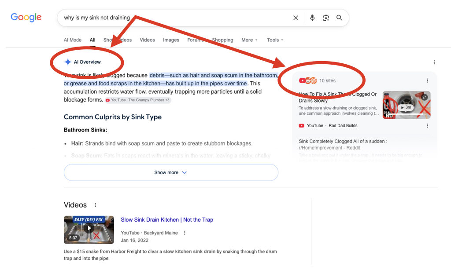The height and width of the screenshot is (274, 451).
Task: Click the Videos section heading
Action: [x=75, y=205]
